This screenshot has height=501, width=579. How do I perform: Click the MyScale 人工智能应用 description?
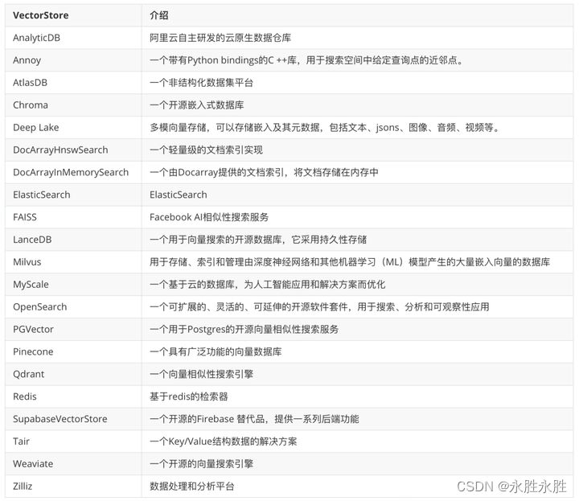pos(267,285)
